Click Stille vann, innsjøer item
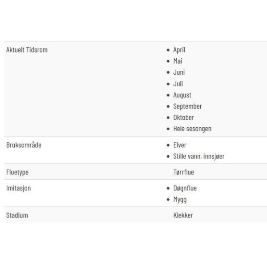267x267 pixels. (x=199, y=157)
